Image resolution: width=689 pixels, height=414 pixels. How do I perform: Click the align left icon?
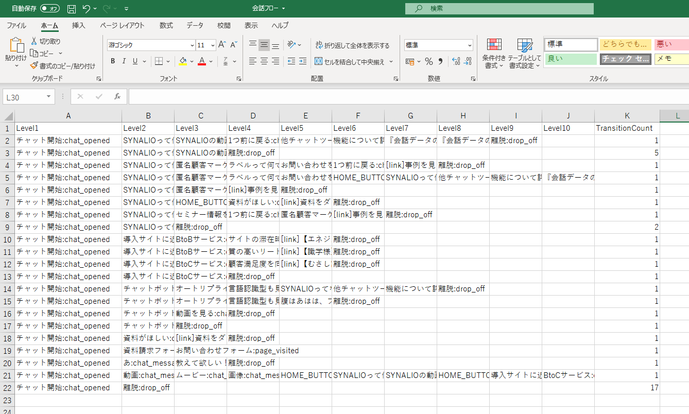pos(253,61)
